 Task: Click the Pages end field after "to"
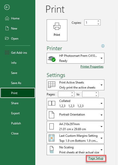tap(90, 94)
